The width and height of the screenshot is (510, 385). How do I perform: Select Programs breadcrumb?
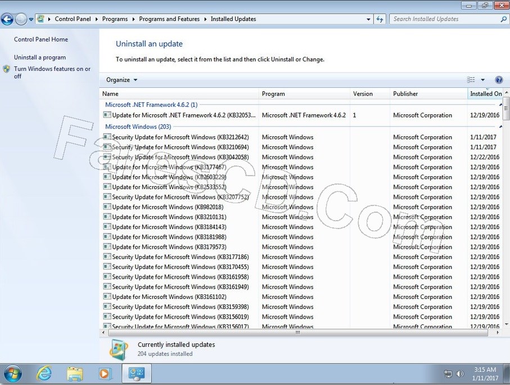(x=115, y=19)
